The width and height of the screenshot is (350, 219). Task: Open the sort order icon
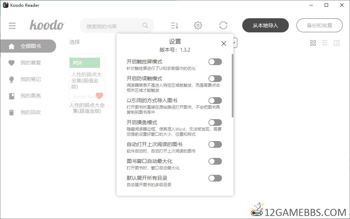point(174,25)
